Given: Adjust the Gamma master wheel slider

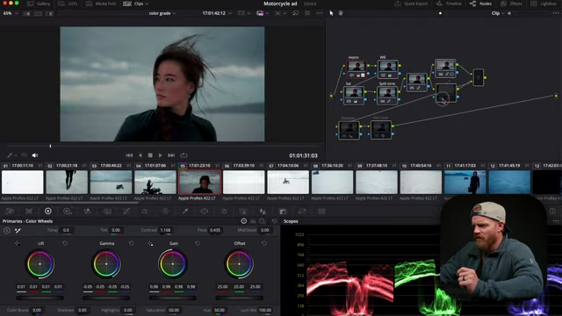Looking at the screenshot, I should (106, 298).
